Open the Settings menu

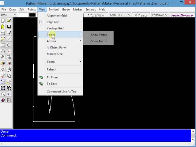(91, 9)
